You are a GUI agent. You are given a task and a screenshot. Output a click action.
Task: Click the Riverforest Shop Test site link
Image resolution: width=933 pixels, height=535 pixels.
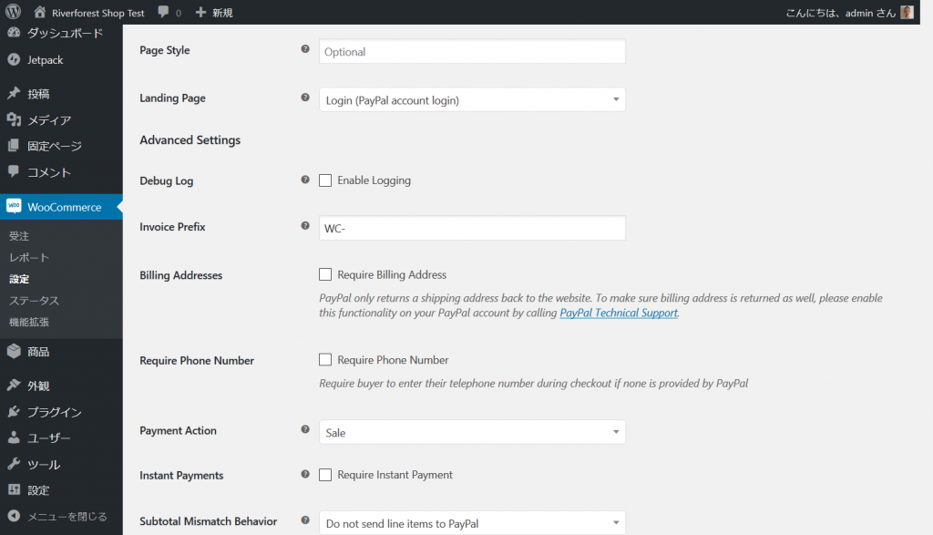point(97,13)
